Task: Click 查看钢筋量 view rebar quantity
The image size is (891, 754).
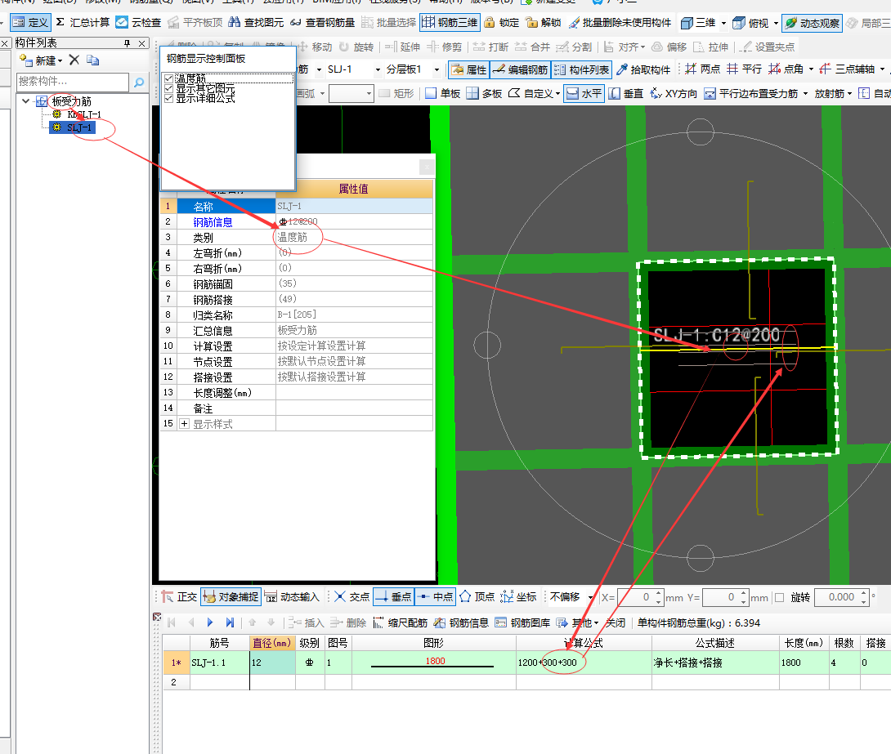Action: pyautogui.click(x=322, y=23)
